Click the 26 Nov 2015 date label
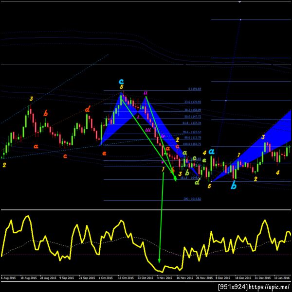The width and height of the screenshot is (292, 292). (204, 278)
